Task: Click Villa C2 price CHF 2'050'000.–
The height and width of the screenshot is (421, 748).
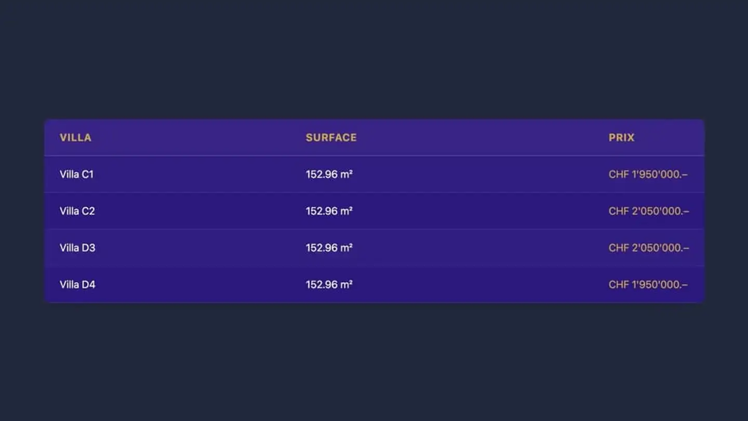Action: click(x=649, y=211)
